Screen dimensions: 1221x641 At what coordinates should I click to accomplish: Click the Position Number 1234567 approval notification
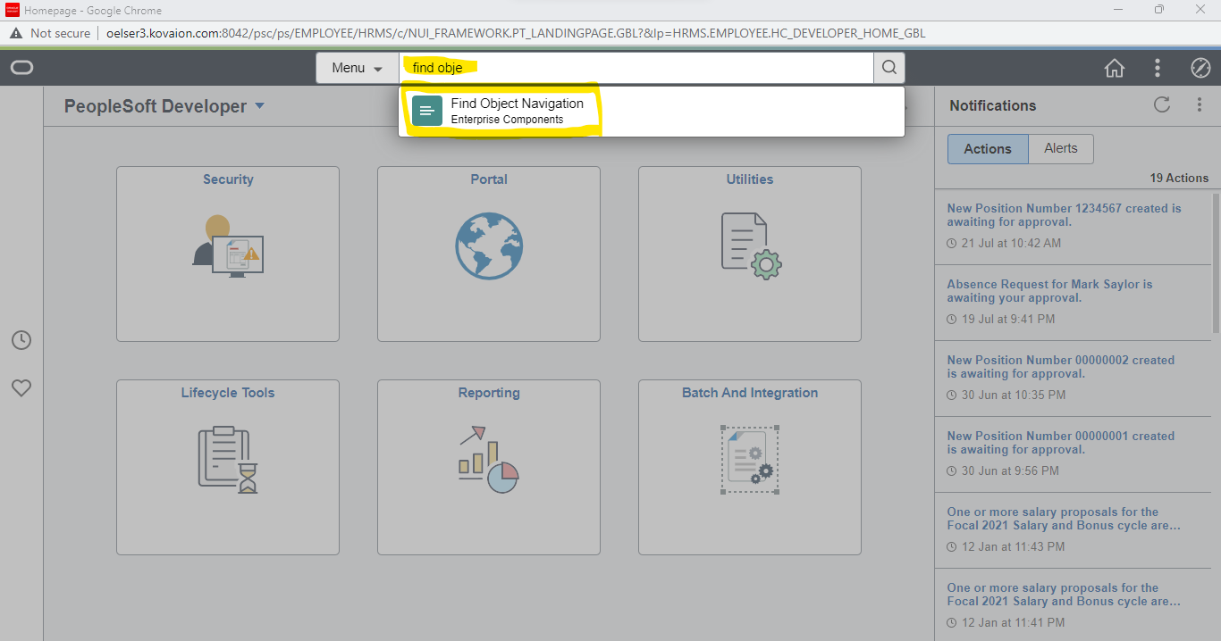pos(1064,214)
